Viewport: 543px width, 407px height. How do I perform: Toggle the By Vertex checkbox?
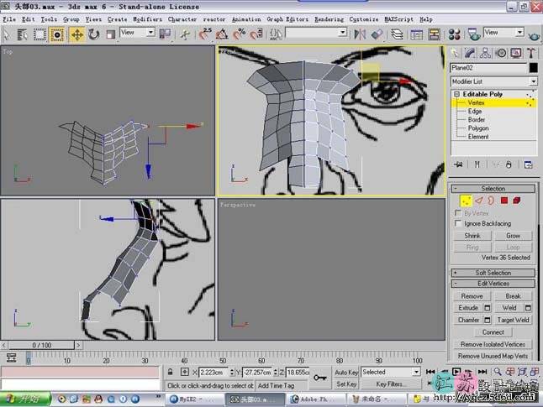coord(458,213)
